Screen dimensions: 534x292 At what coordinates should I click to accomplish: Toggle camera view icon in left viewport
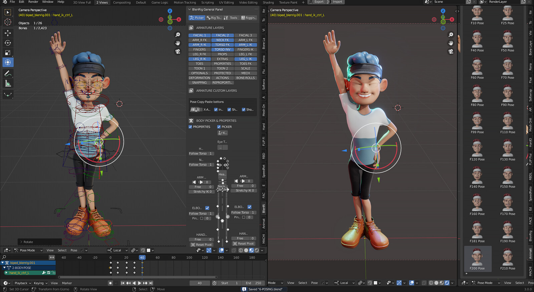(178, 51)
